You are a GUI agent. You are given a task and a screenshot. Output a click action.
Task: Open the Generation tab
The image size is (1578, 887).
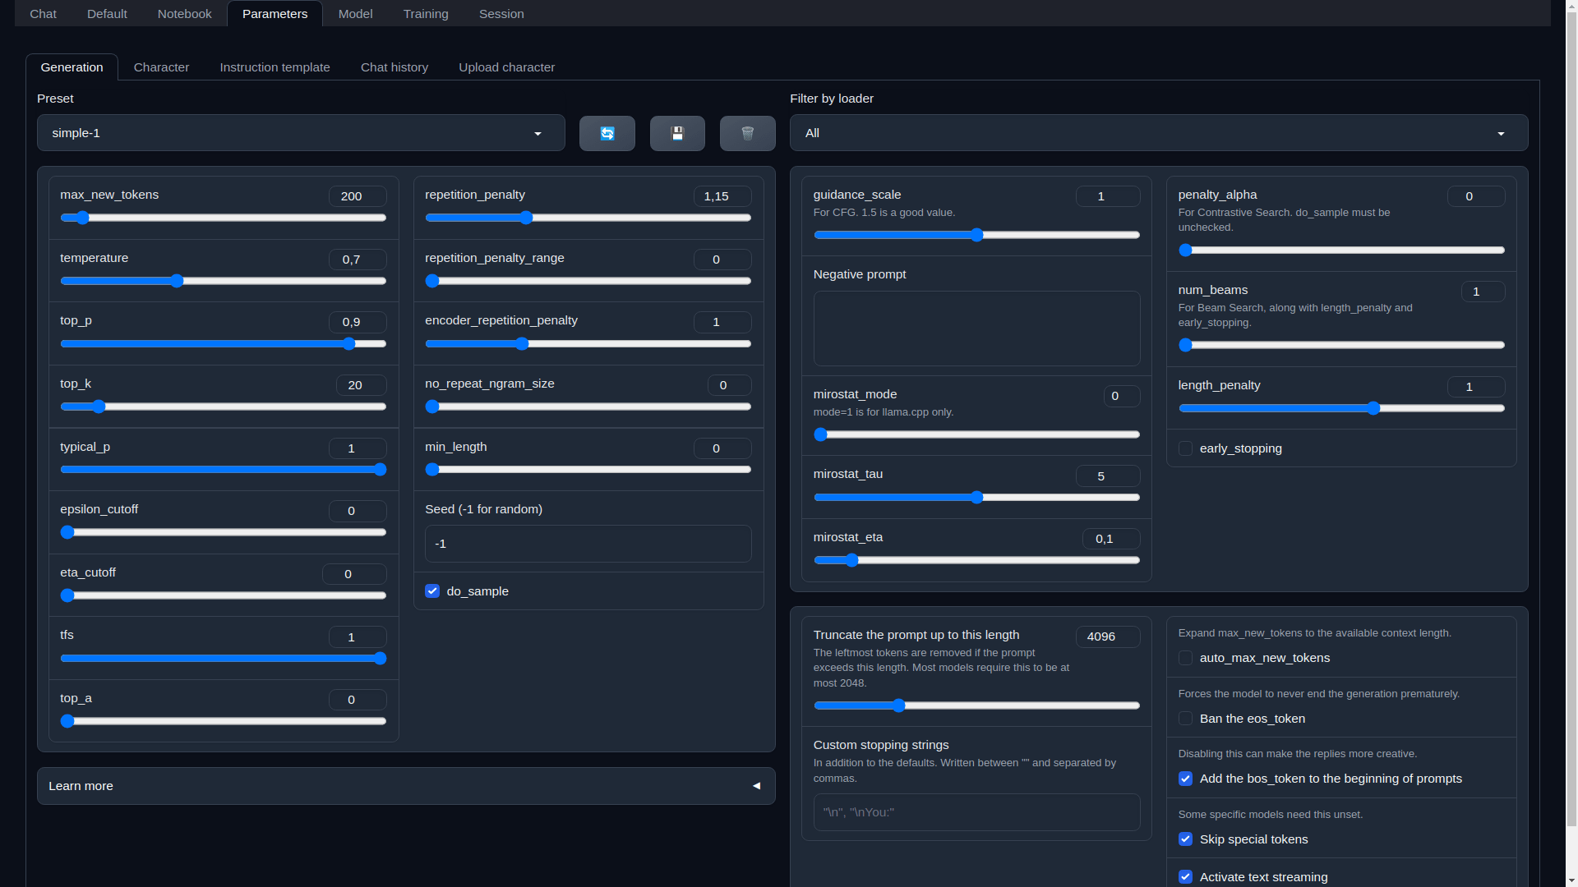point(72,67)
